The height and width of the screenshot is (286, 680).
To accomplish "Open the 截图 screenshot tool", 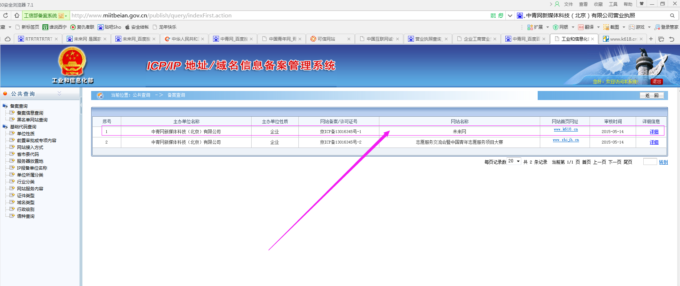I will tap(611, 27).
